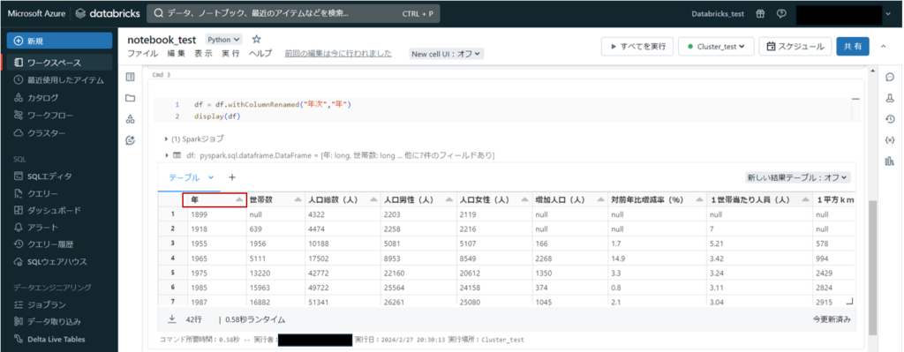This screenshot has width=904, height=352.
Task: Toggle the New cell UI setting
Action: click(x=446, y=54)
